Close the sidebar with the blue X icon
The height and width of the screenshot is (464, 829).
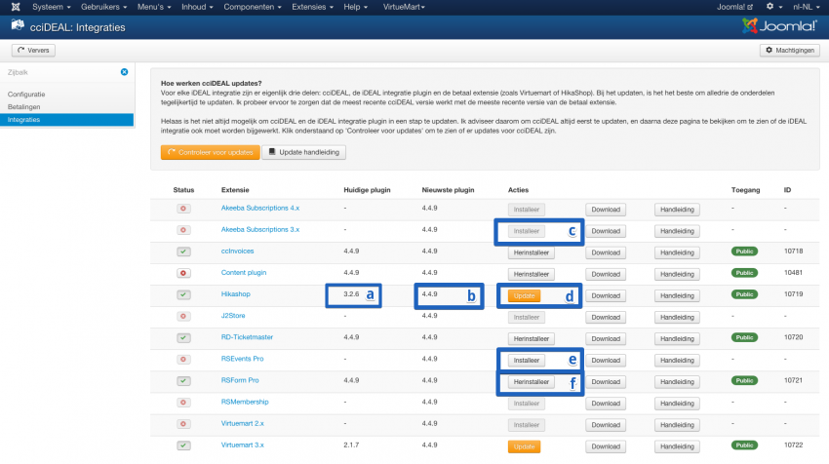[124, 72]
